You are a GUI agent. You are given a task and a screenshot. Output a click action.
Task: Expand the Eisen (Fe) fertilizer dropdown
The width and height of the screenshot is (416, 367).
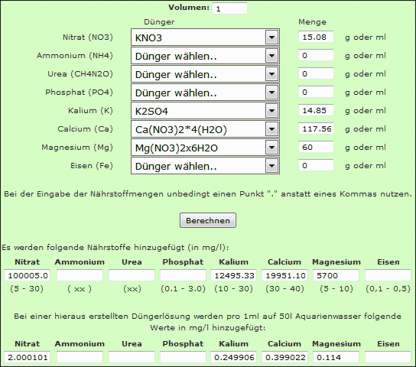(x=205, y=166)
